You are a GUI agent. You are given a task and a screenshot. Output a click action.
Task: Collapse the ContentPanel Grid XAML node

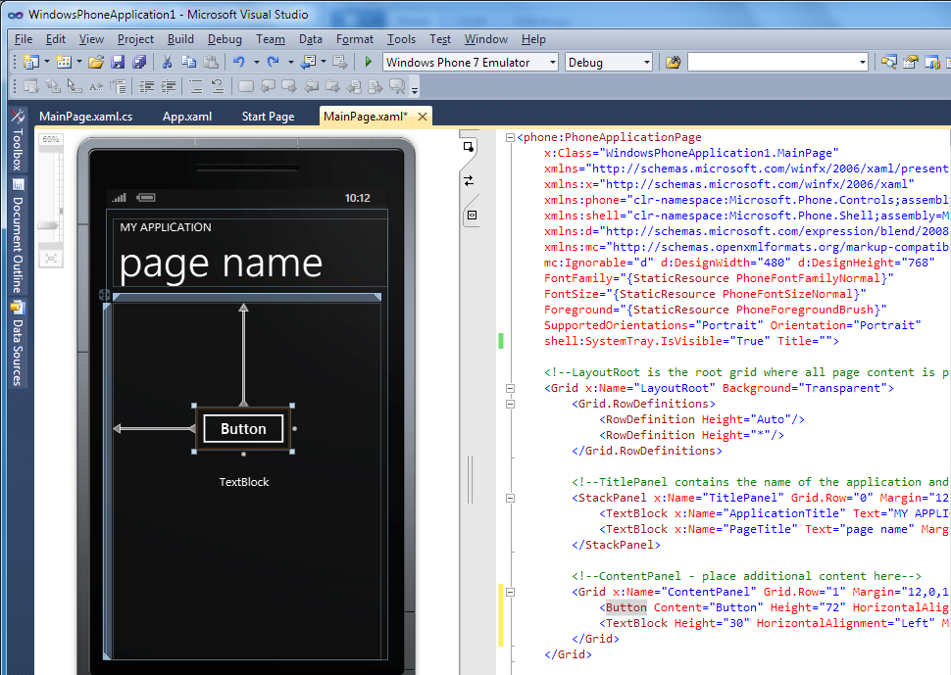click(x=510, y=592)
